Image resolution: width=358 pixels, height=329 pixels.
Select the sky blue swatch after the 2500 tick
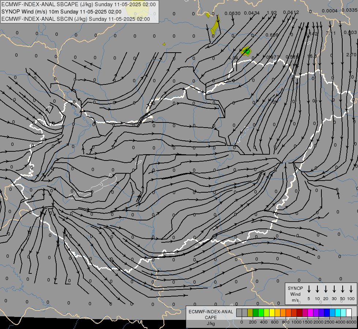(x=332, y=313)
